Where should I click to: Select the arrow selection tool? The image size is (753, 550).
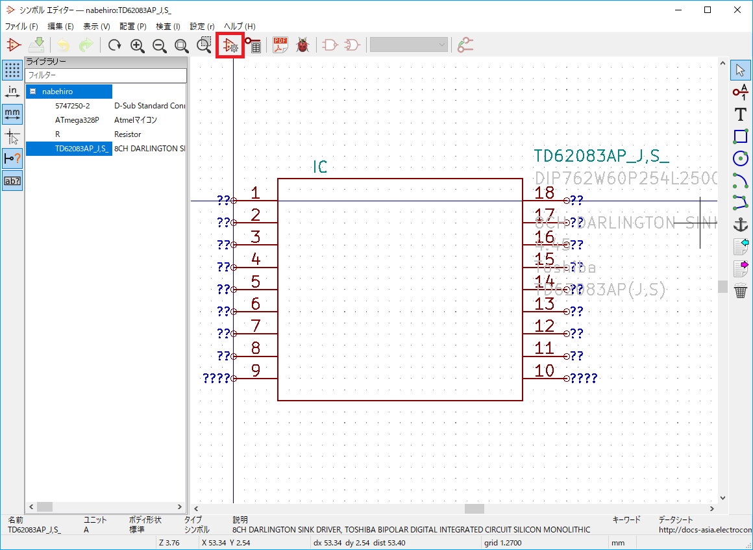[x=740, y=70]
